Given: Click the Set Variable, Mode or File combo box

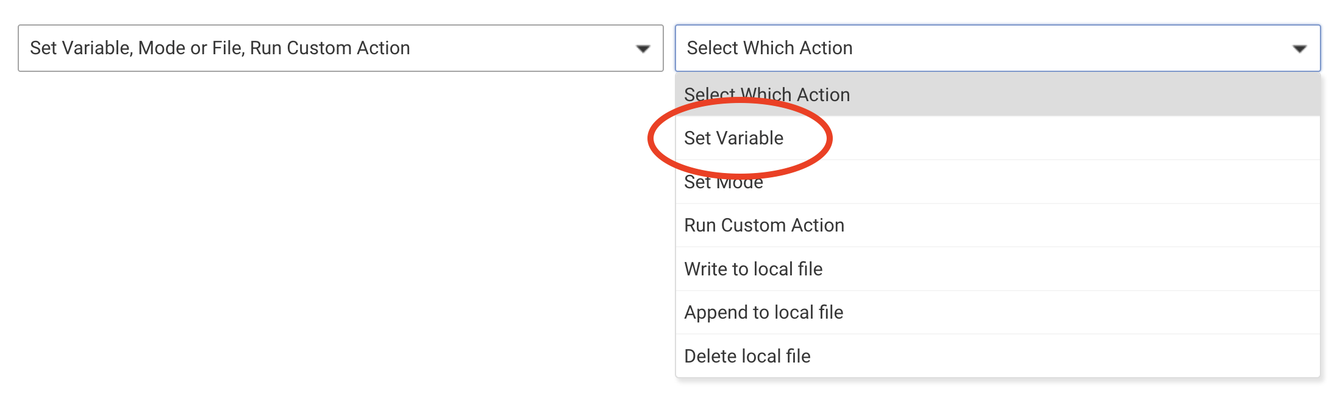Looking at the screenshot, I should click(340, 48).
